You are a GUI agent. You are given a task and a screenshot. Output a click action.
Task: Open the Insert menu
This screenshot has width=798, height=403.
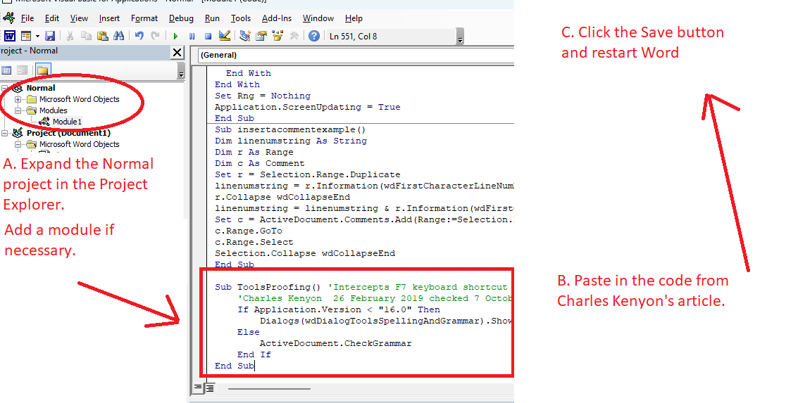pos(109,18)
